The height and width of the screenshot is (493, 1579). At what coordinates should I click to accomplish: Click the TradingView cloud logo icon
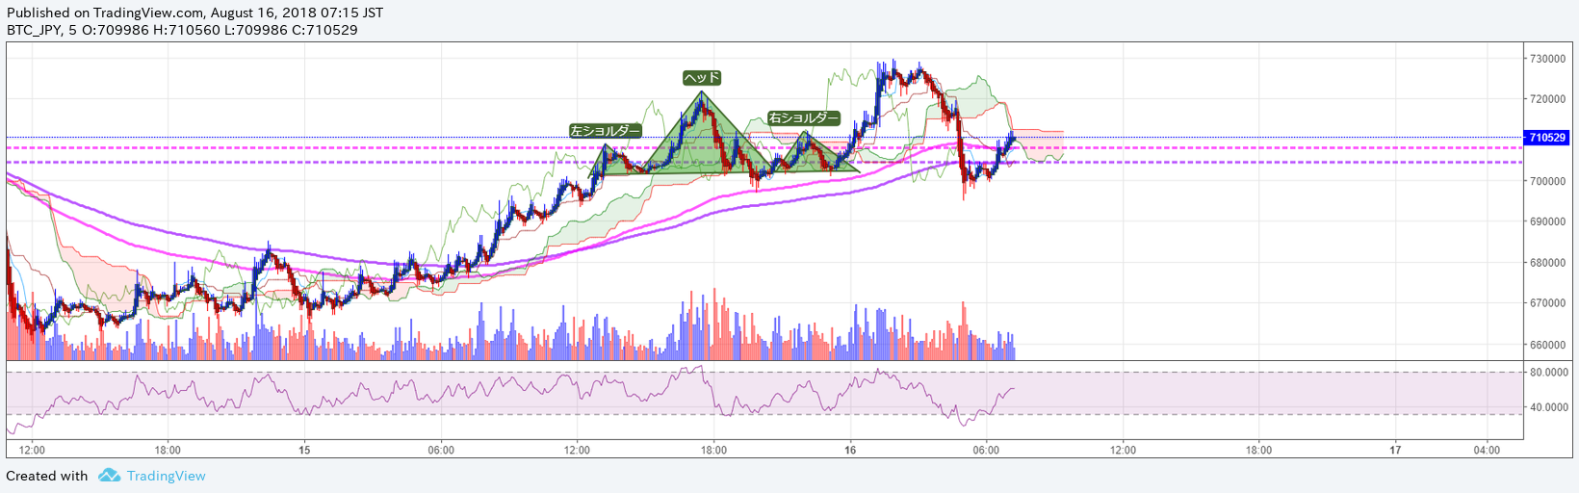tap(109, 476)
